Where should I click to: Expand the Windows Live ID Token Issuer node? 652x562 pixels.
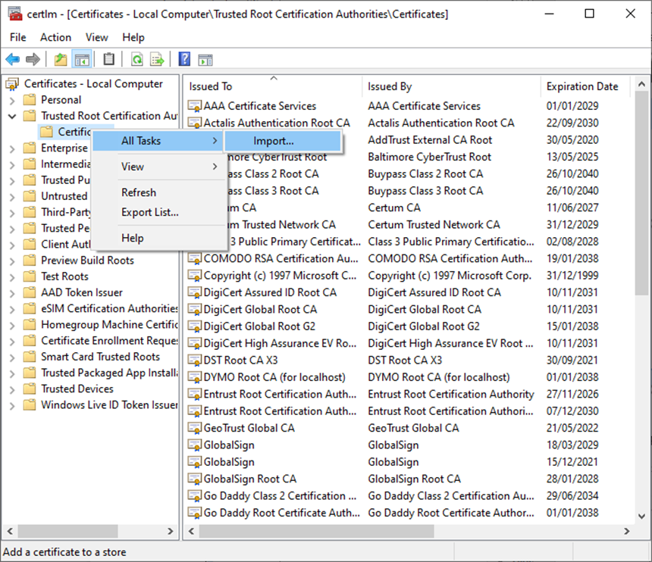click(12, 406)
